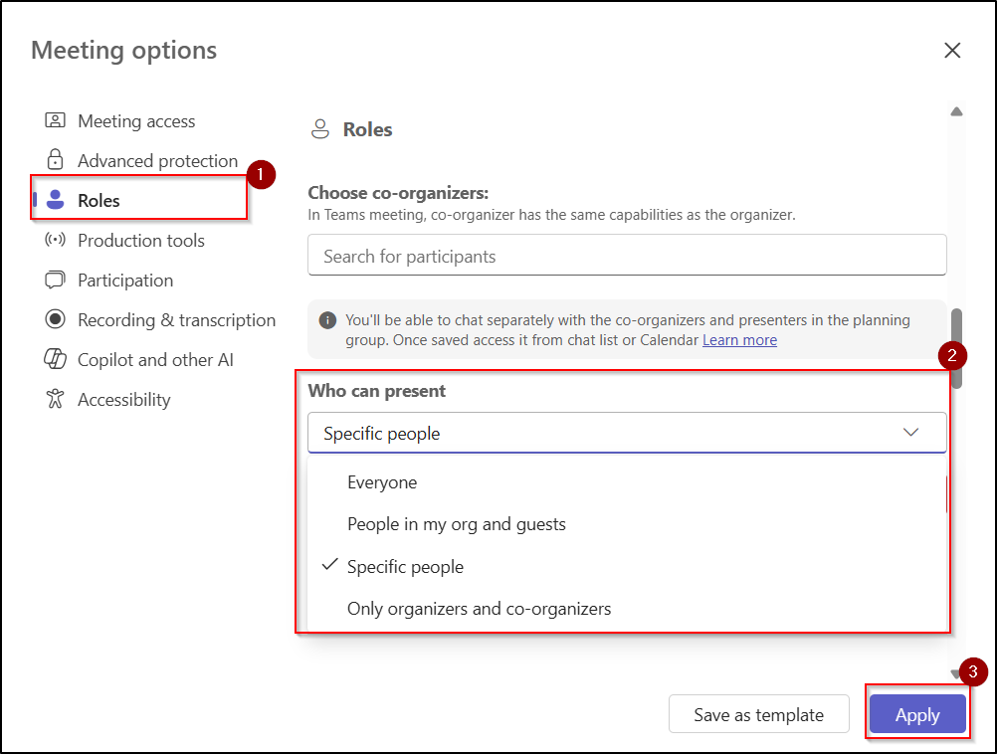Click the Search for participants field

[627, 255]
